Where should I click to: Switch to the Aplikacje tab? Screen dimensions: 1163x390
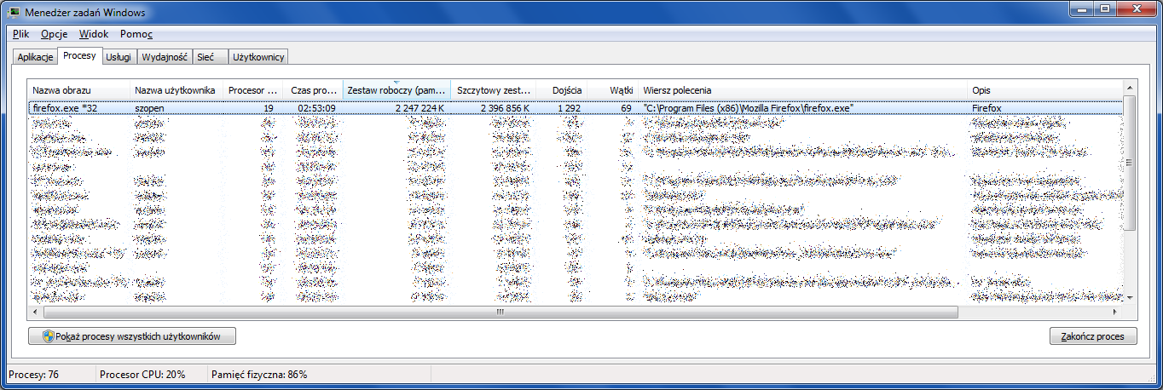[36, 57]
